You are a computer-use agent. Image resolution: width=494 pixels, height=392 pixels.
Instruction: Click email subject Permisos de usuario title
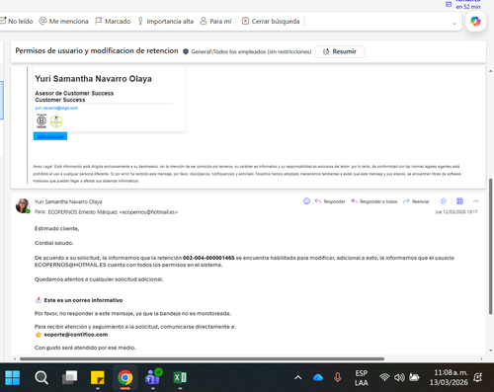tap(97, 50)
